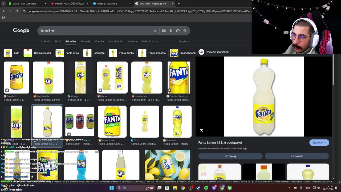Screen dimensions: 341x192
Task: Expand the Daha fazla dropdown
Action: [x=149, y=42]
